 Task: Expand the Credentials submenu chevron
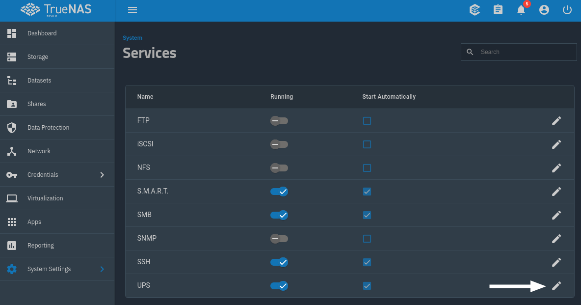pos(102,175)
